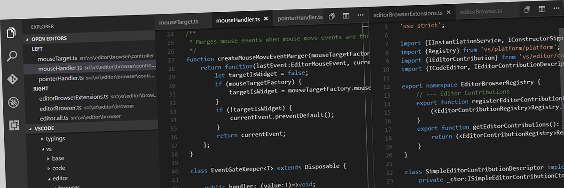Show open editors in left editor group
564x188 pixels.
[332, 16]
